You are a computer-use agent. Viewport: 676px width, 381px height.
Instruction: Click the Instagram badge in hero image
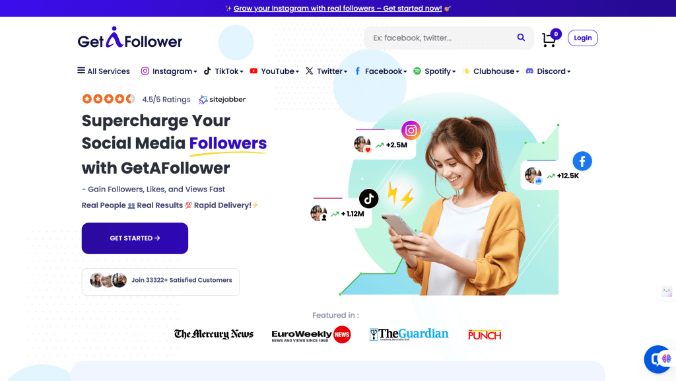coord(411,130)
